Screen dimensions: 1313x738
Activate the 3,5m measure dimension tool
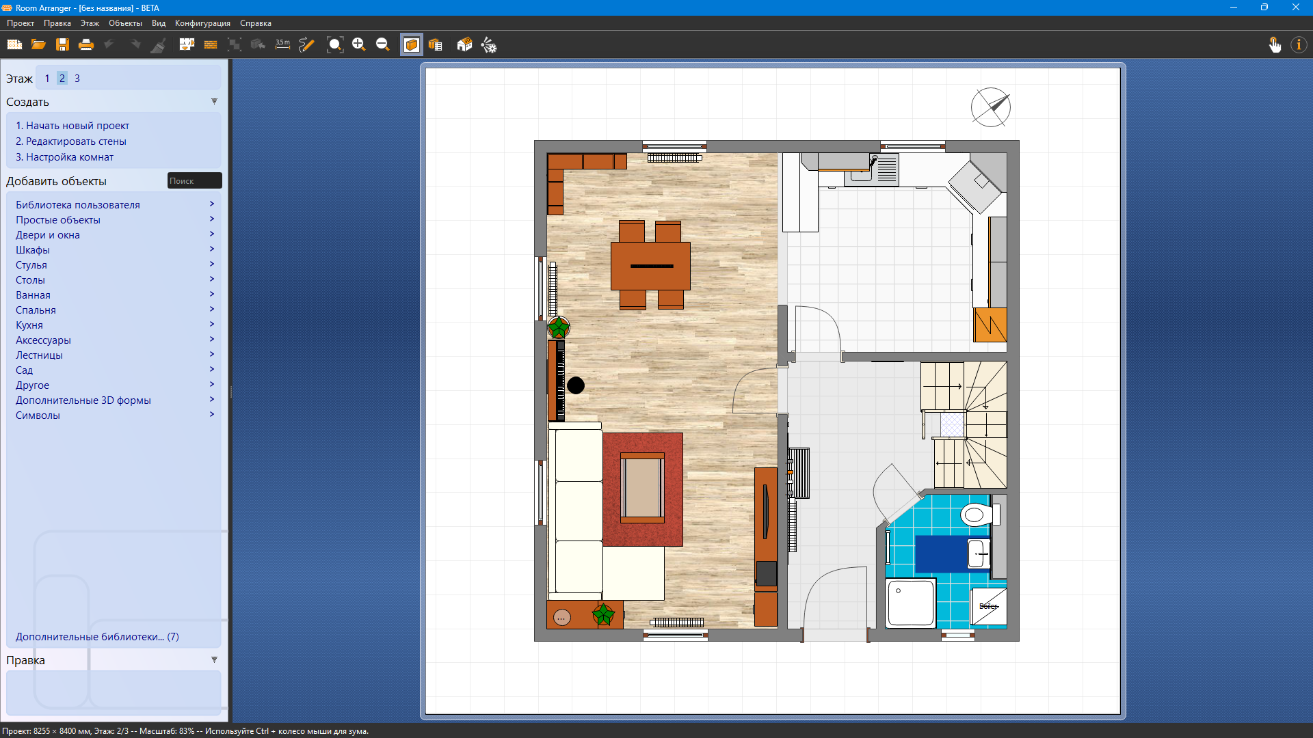coord(282,45)
